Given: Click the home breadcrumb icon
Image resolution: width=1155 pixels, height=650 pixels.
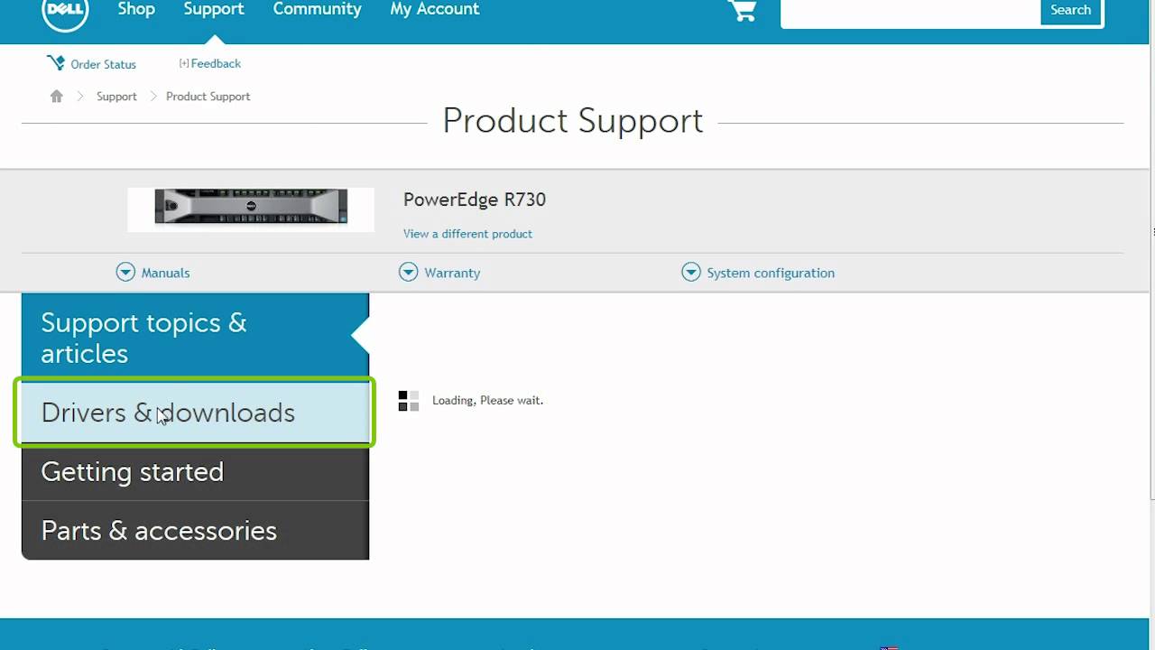Looking at the screenshot, I should tap(57, 96).
